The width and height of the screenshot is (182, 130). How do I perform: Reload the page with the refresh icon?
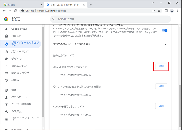[15, 11]
